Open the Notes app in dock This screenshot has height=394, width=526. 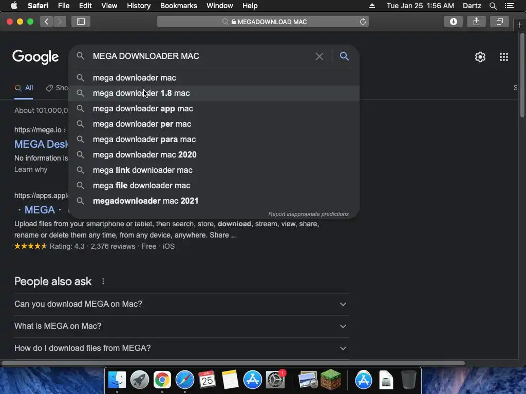point(230,380)
